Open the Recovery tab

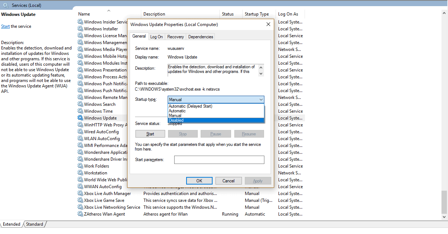(x=176, y=37)
